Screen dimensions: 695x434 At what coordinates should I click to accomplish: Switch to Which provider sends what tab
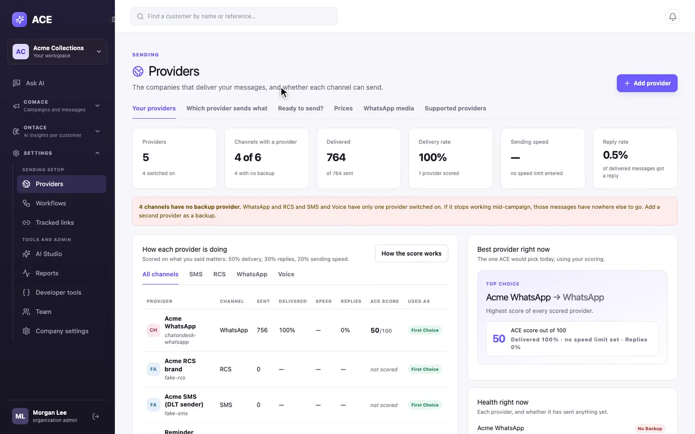click(227, 108)
